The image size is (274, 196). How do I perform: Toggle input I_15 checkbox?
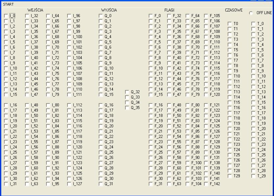pyautogui.click(x=6, y=95)
